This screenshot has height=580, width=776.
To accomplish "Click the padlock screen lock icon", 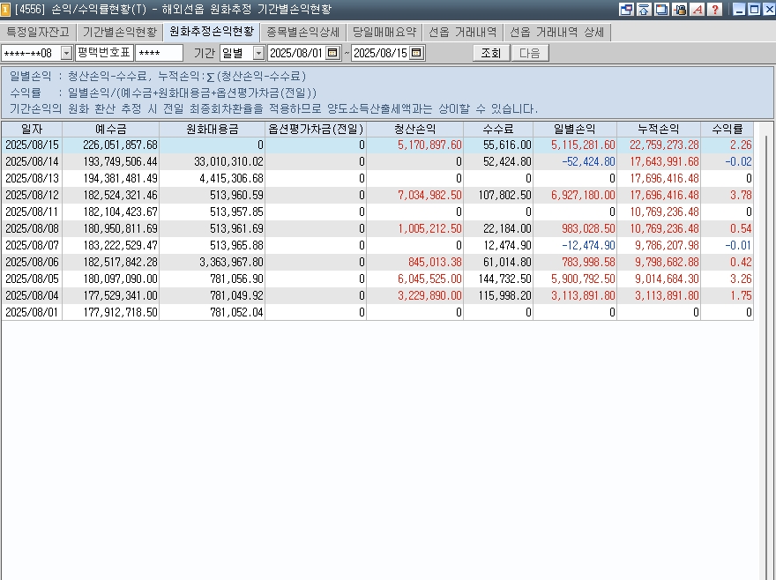I will [x=680, y=10].
